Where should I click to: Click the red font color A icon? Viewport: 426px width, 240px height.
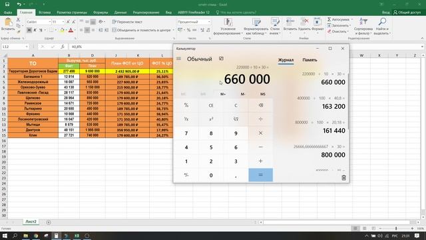click(71, 30)
